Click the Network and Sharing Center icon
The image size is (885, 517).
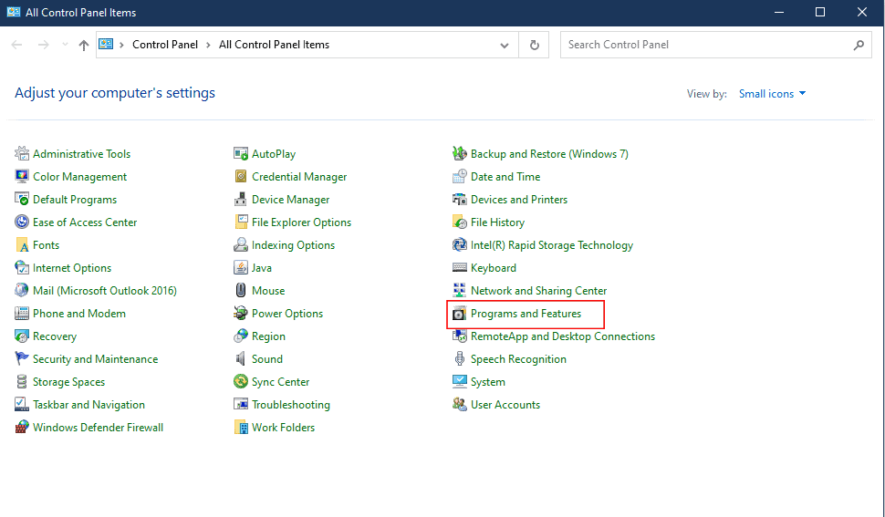[x=460, y=290]
